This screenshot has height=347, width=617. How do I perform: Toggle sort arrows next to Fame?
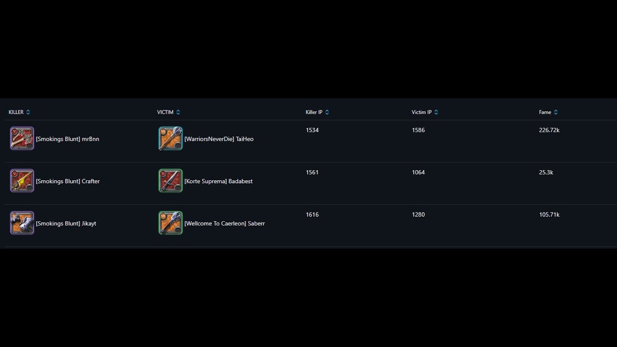click(x=556, y=112)
